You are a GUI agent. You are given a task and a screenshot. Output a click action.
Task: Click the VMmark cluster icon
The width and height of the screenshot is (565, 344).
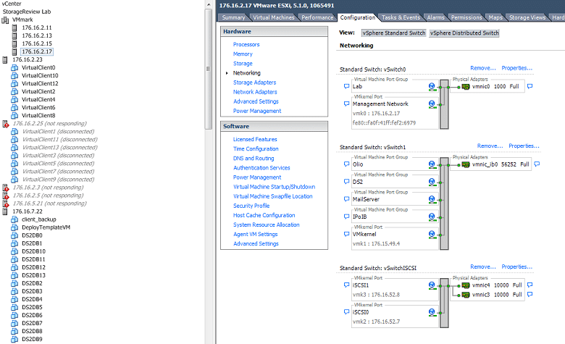pyautogui.click(x=5, y=20)
